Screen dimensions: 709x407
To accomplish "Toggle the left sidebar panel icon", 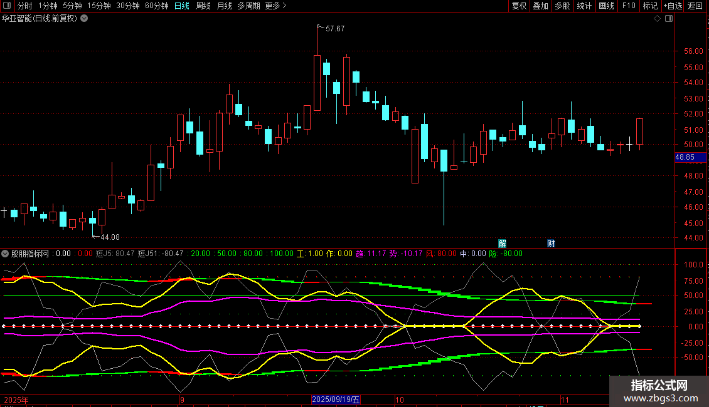I will [x=7, y=6].
